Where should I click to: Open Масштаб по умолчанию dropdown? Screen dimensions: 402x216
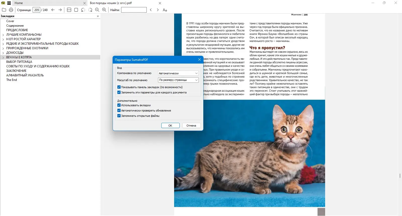click(178, 80)
